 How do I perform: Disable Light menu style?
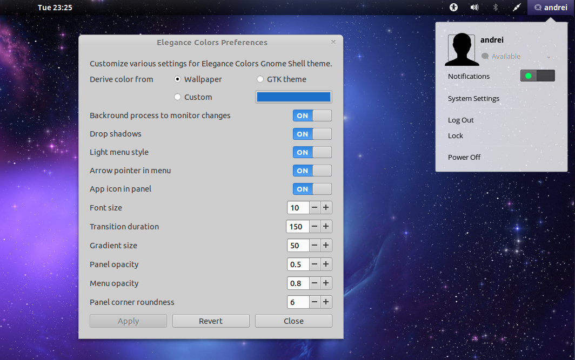(312, 152)
